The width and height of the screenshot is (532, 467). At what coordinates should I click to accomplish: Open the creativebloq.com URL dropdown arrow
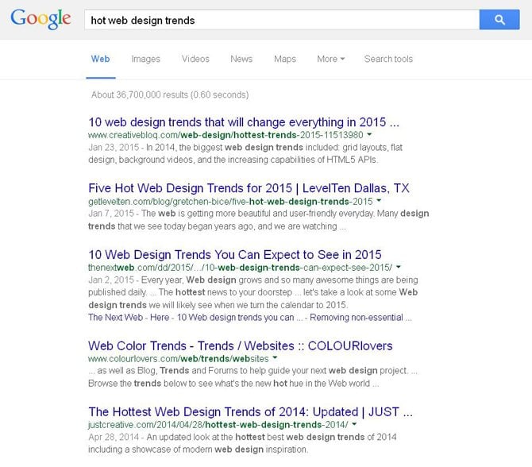pos(370,136)
